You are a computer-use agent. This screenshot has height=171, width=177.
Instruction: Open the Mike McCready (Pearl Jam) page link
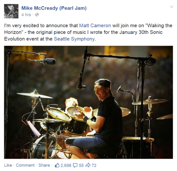click(54, 8)
